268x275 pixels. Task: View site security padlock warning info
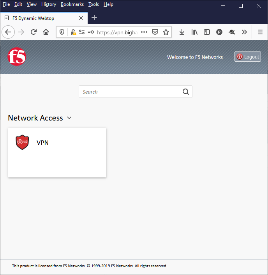click(x=73, y=32)
